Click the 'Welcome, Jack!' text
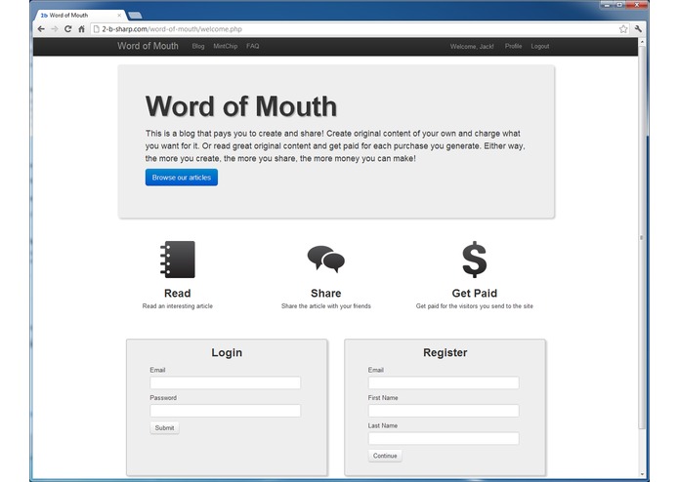This screenshot has height=482, width=679. point(472,46)
